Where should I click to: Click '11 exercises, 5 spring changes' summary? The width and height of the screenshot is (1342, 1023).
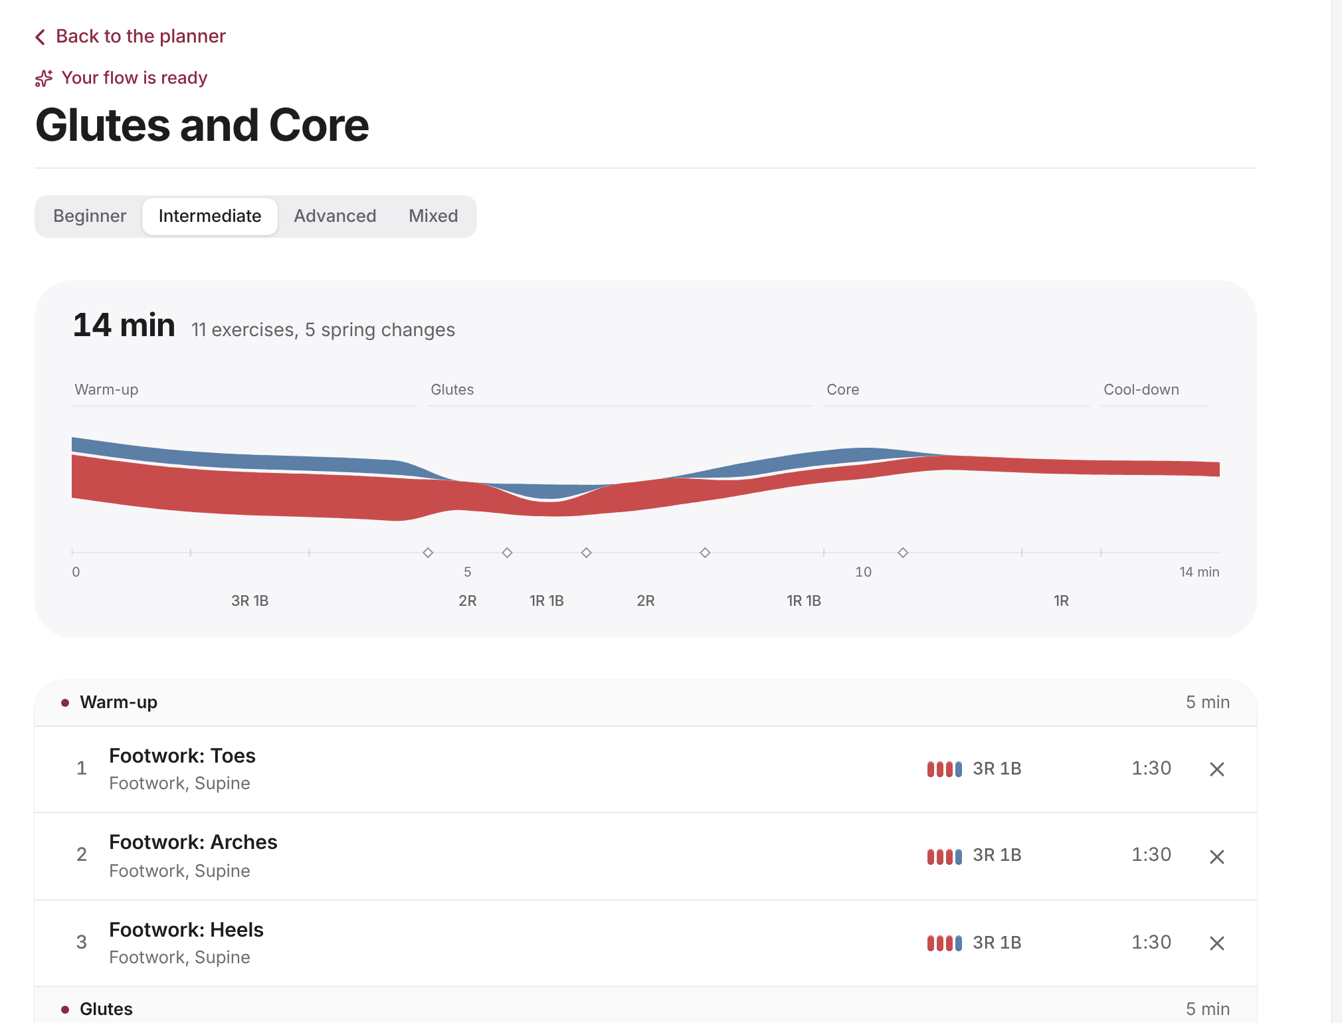click(x=323, y=329)
